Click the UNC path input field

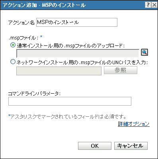pos(59,71)
